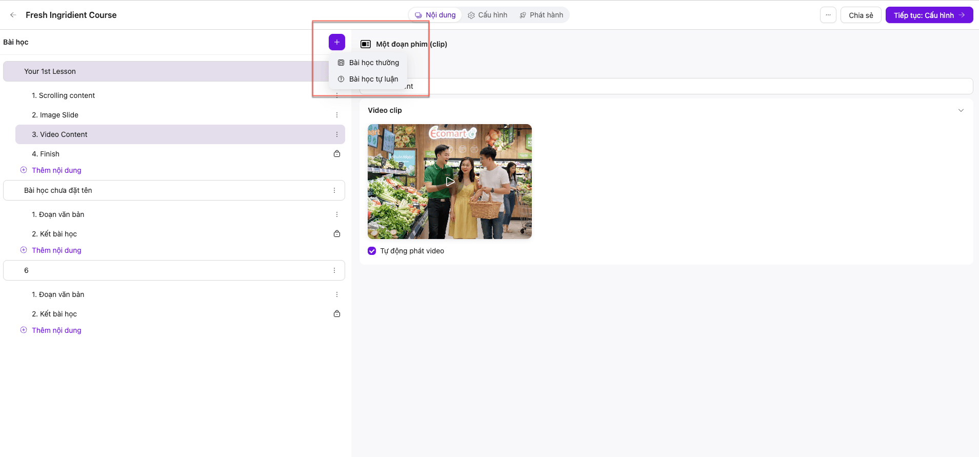The width and height of the screenshot is (979, 457).
Task: Play the Ecomart video clip
Action: (450, 182)
